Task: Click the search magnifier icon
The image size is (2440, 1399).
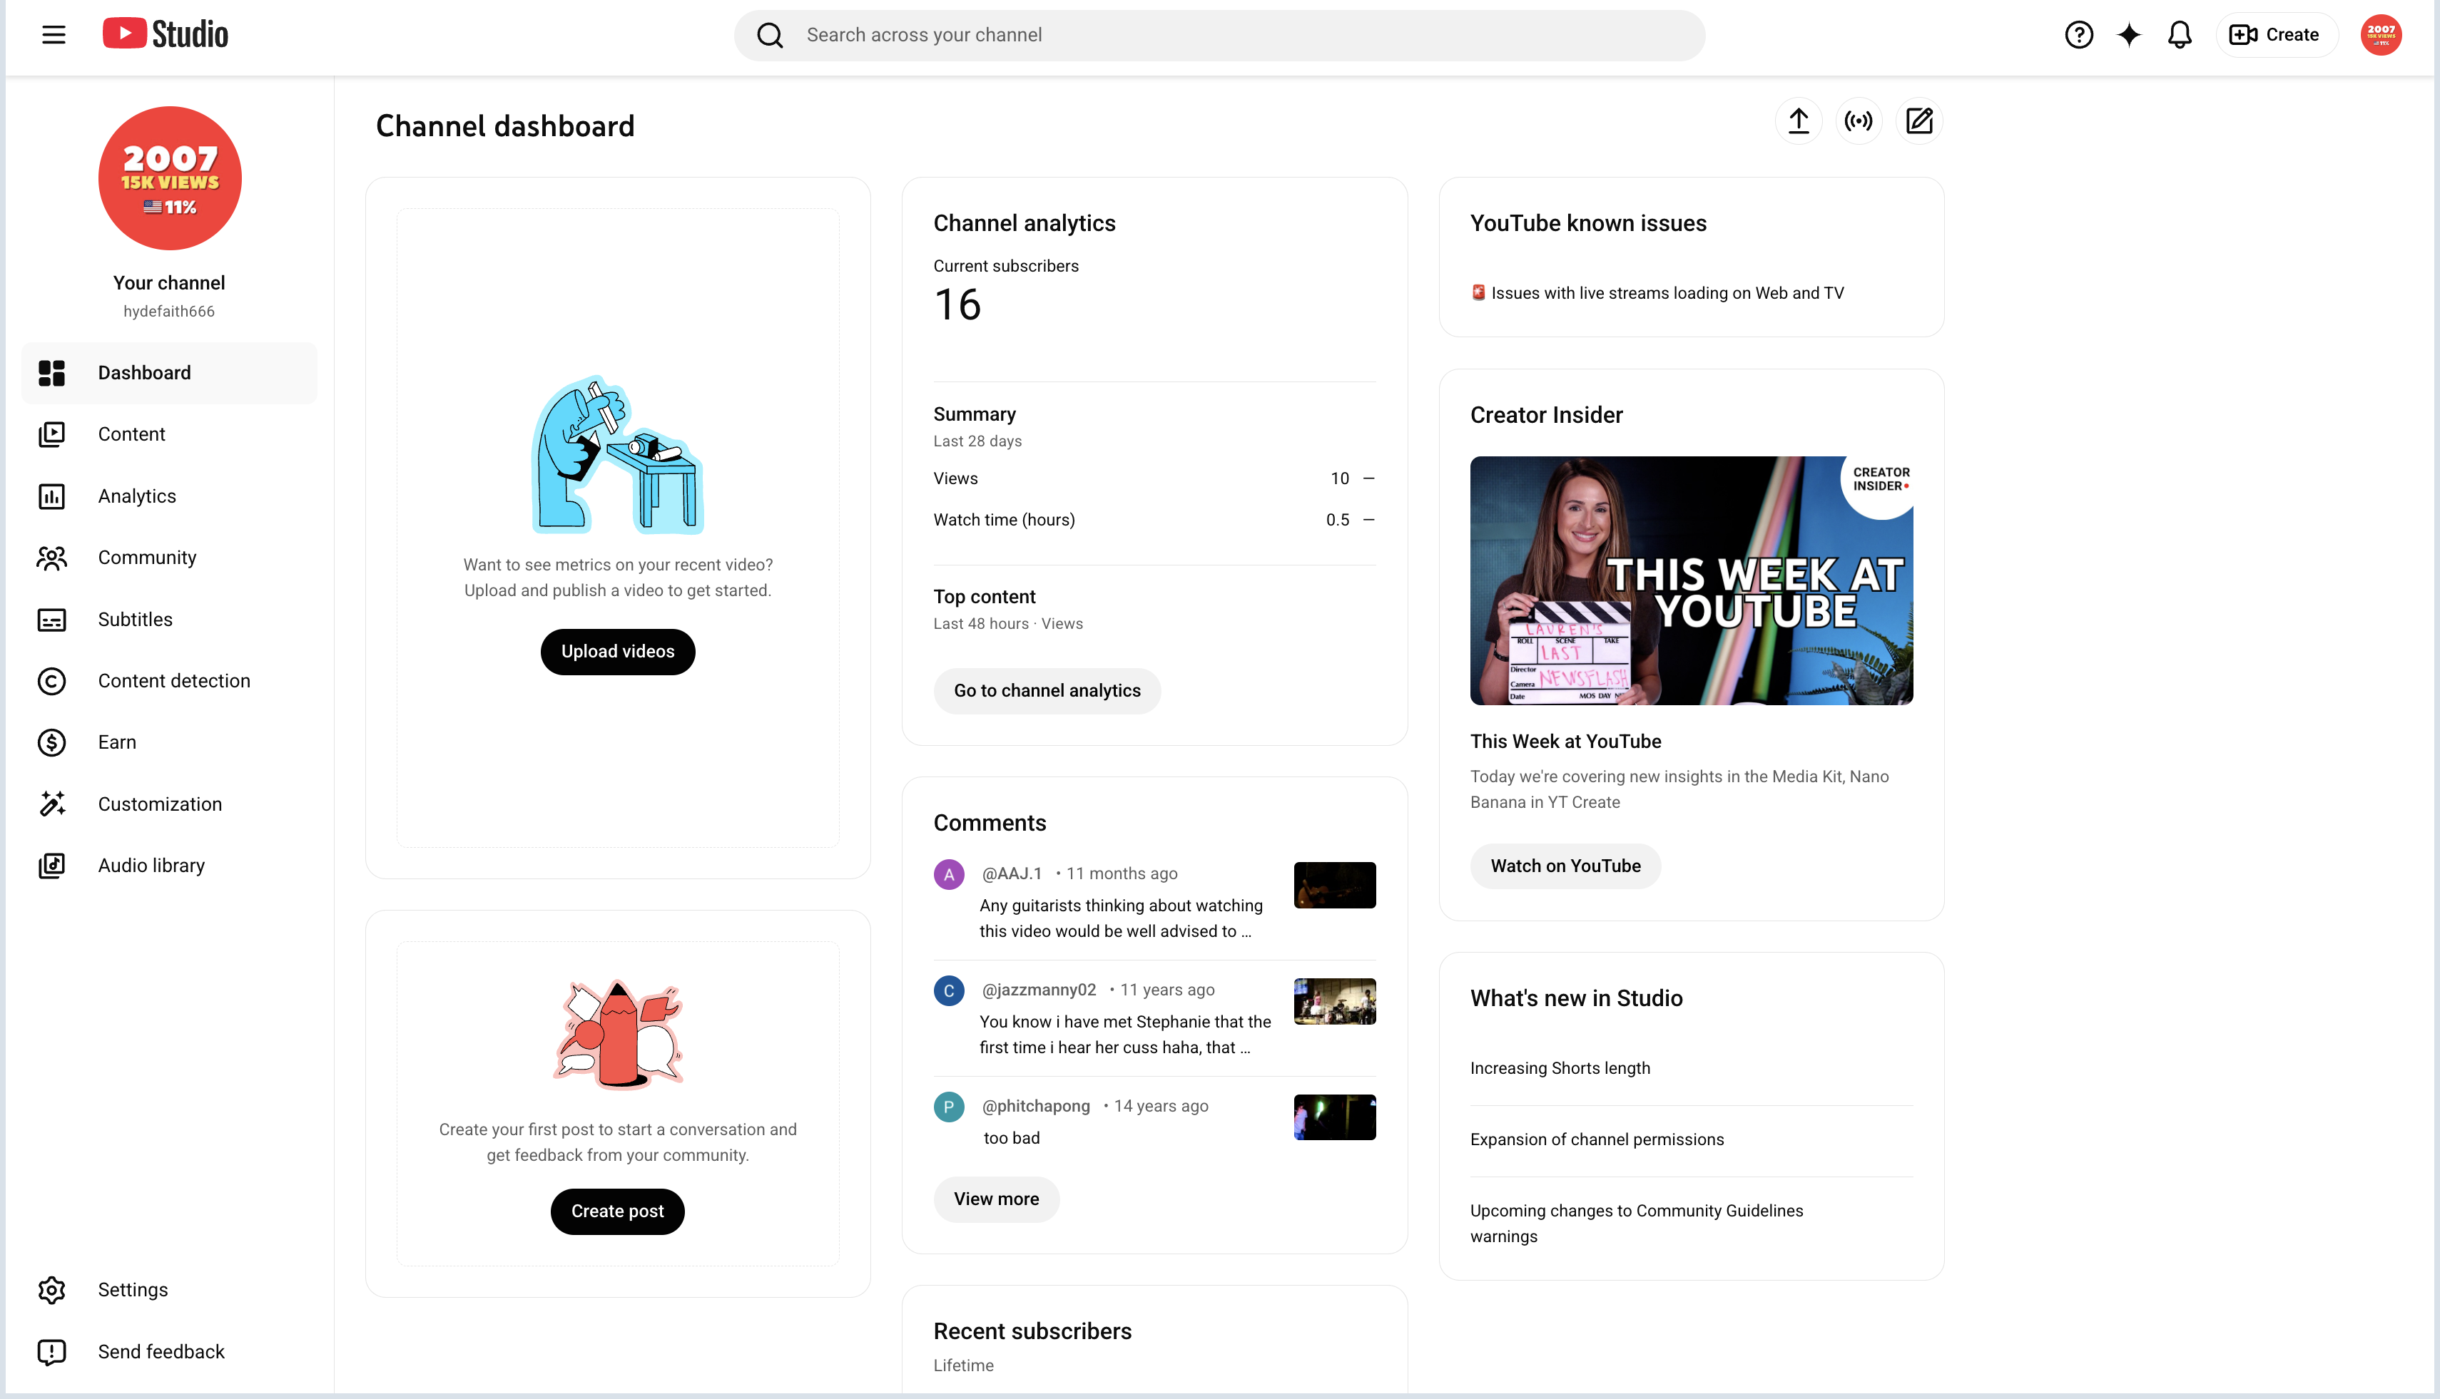Action: (x=769, y=36)
